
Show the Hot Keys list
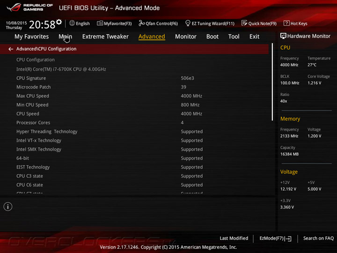pos(295,23)
